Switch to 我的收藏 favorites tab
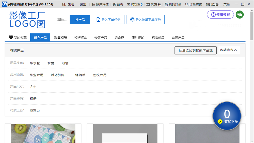Image resolution: width=254 pixels, height=143 pixels. 18,38
